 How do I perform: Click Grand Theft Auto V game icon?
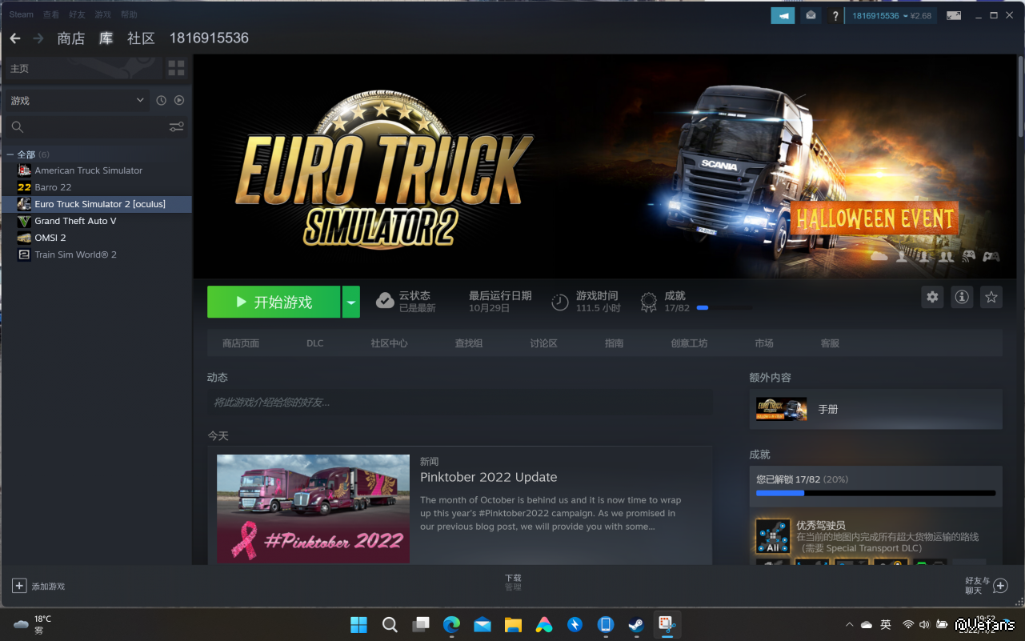pos(24,221)
